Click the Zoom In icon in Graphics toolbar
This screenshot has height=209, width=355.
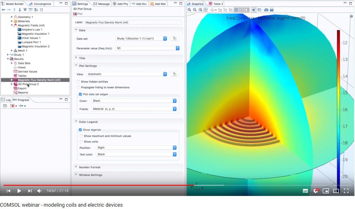(x=189, y=10)
